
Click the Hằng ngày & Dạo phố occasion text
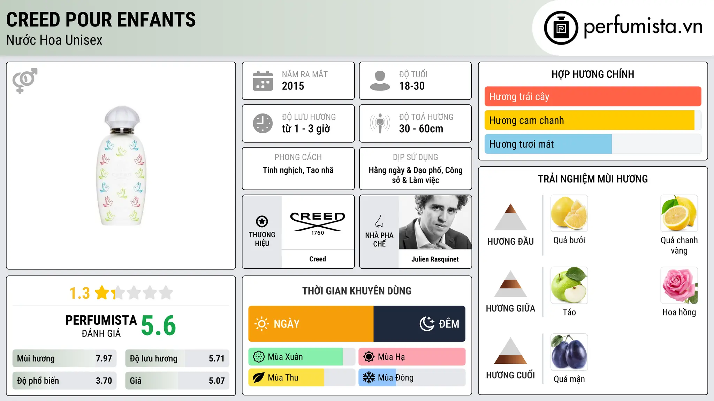click(416, 175)
